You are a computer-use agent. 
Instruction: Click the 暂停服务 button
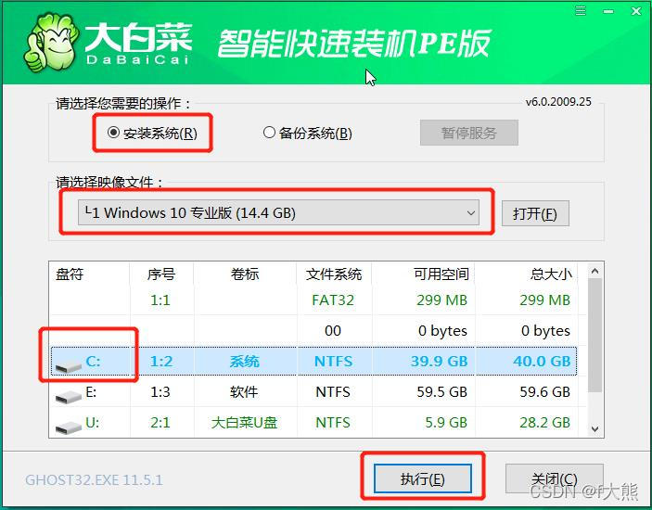pos(469,133)
